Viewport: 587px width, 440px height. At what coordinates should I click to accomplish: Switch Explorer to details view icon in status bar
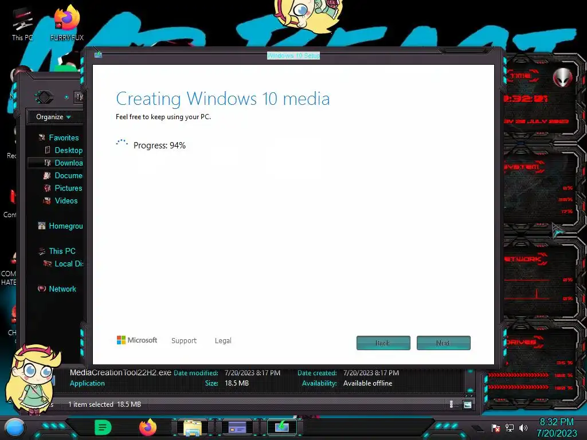click(x=452, y=404)
